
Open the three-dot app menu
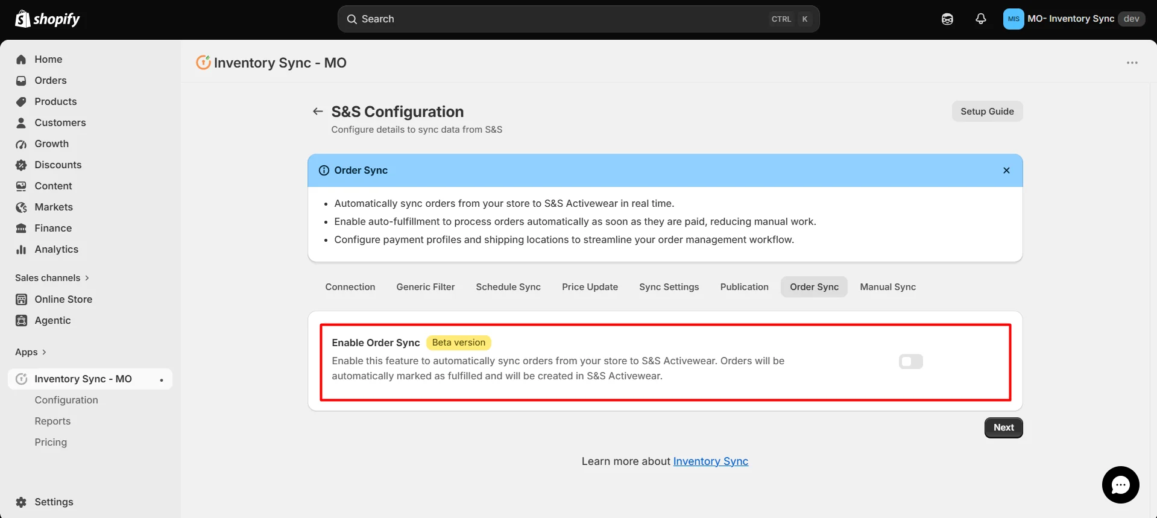click(x=1132, y=63)
